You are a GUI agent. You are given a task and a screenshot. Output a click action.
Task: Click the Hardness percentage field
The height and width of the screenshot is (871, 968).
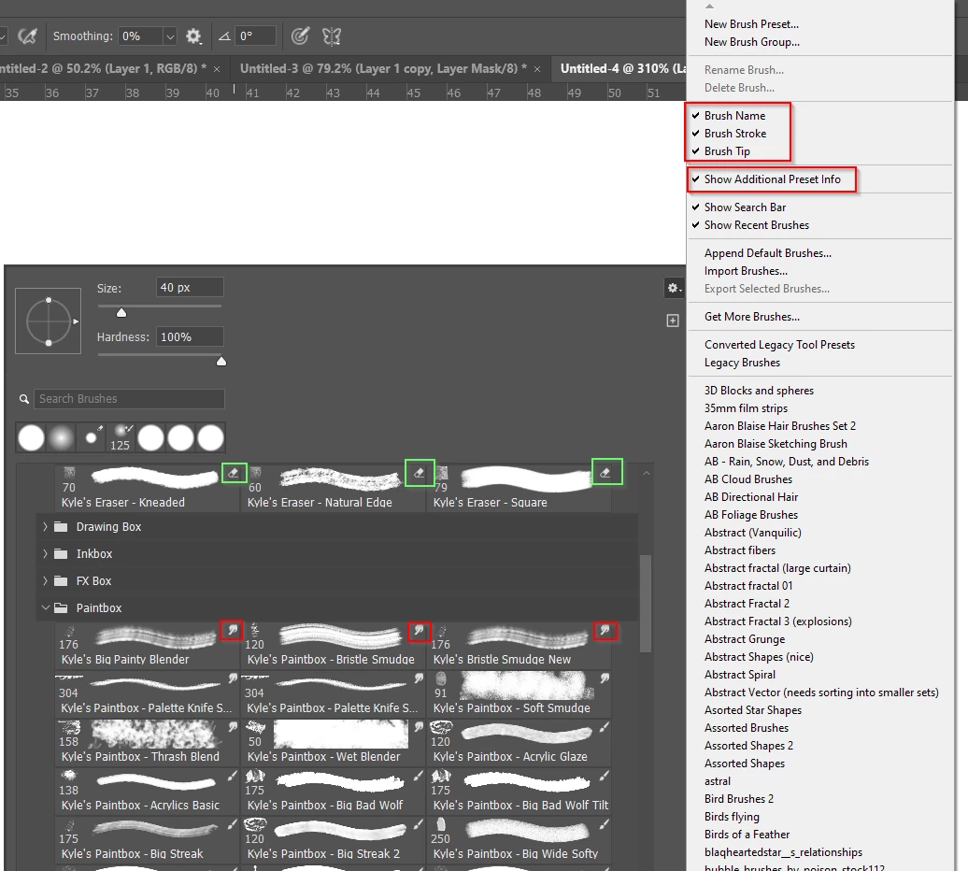tap(190, 337)
